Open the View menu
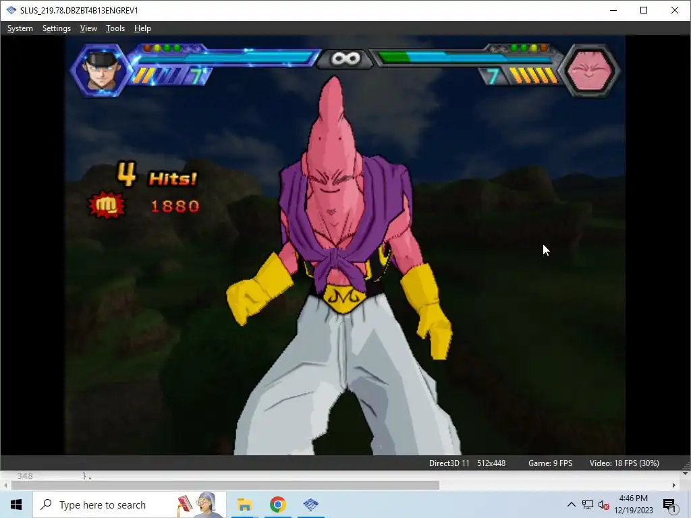691x518 pixels. point(88,28)
